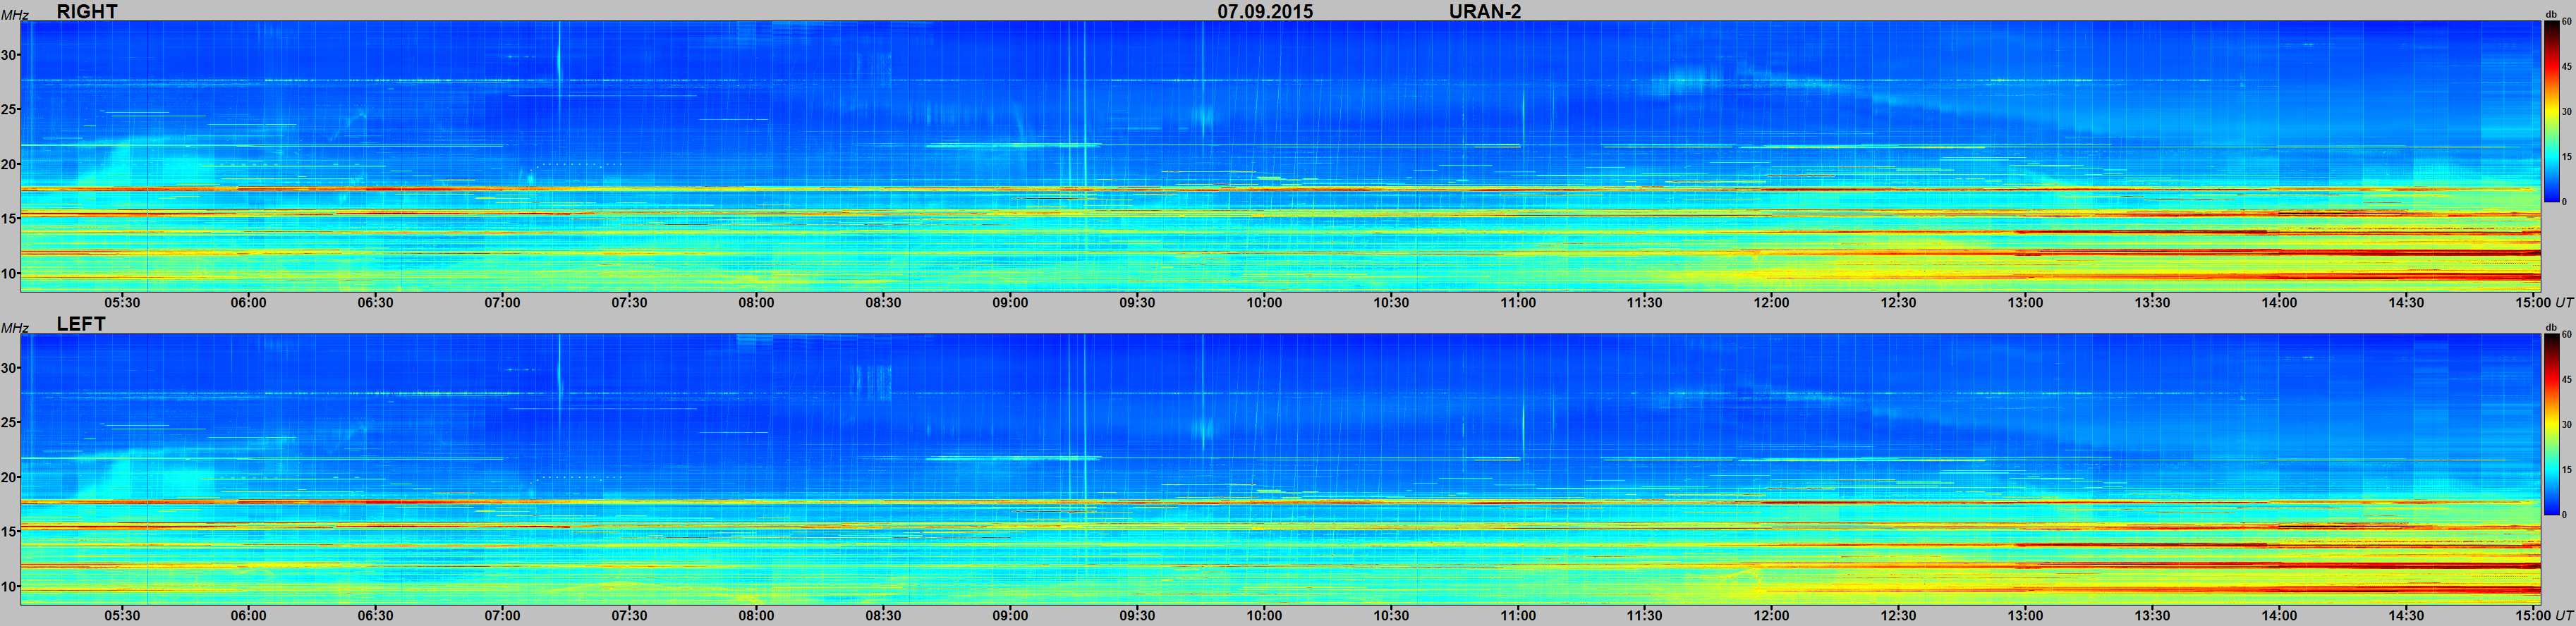Click the 15 MHz tick on RIGHT panel axis
Image resolution: width=2576 pixels, height=626 pixels.
point(9,218)
